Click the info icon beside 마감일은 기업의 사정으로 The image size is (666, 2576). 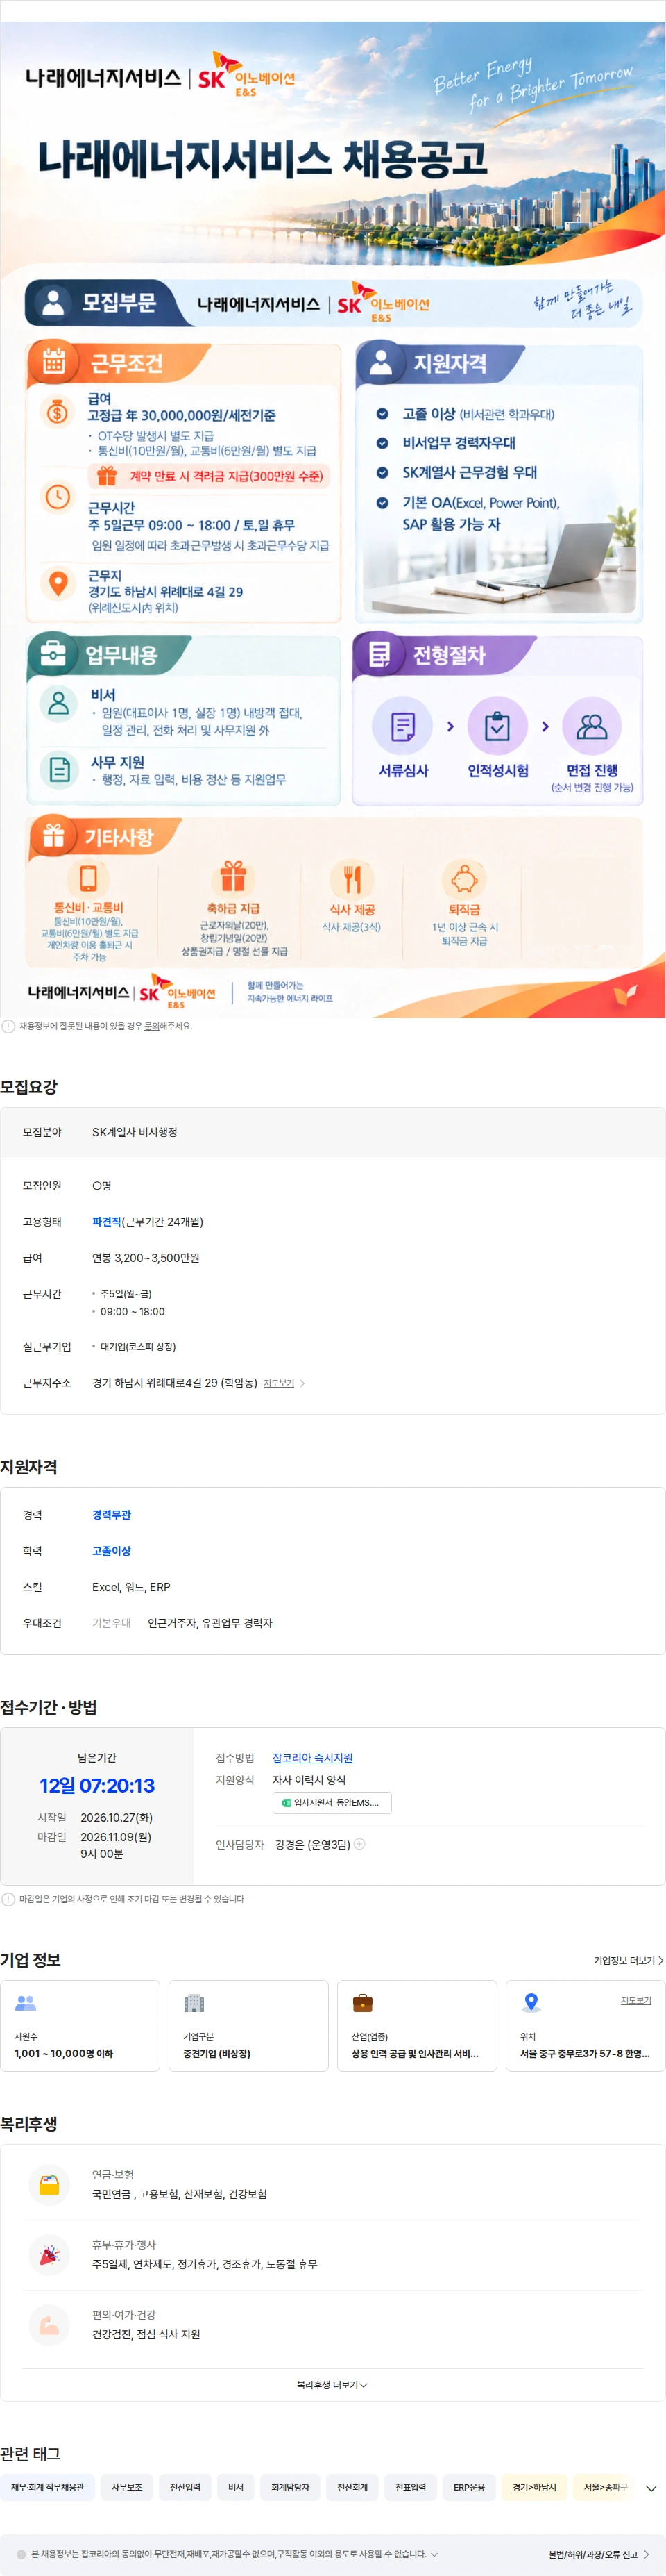pos(8,1899)
